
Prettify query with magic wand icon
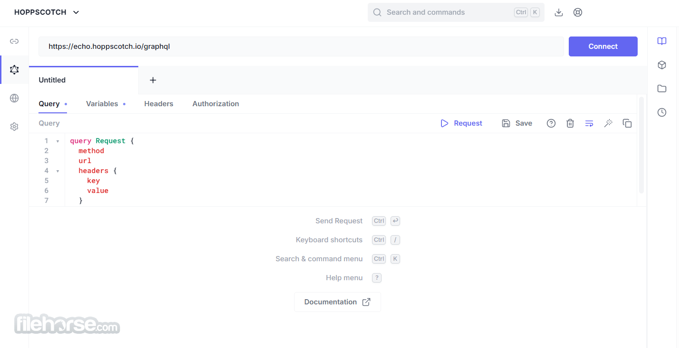point(608,123)
